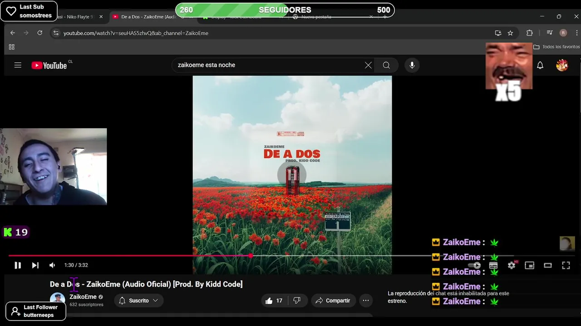Open the YouTube notifications bell
Screen dimensions: 581x326
540,65
